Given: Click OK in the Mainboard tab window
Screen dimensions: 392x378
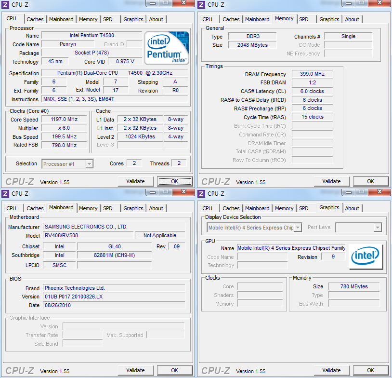Looking at the screenshot, I should 174,370.
